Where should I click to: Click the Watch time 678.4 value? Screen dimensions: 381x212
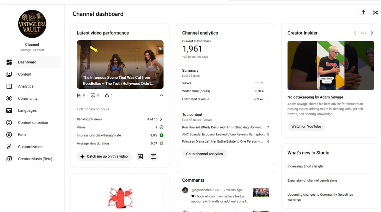tap(259, 91)
